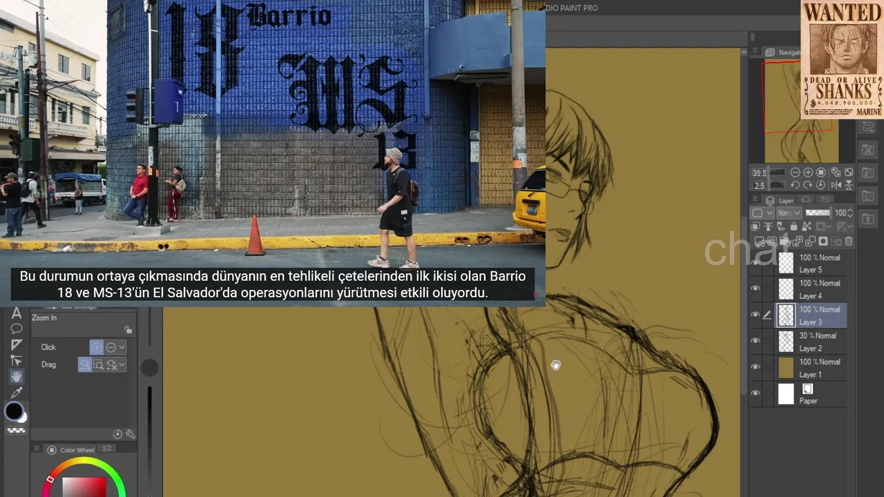The width and height of the screenshot is (884, 497).
Task: Hide Layer 4 with eye icon
Action: tap(756, 289)
